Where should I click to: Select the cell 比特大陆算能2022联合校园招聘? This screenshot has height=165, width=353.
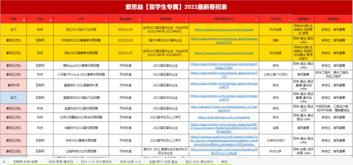pyautogui.click(x=81, y=117)
